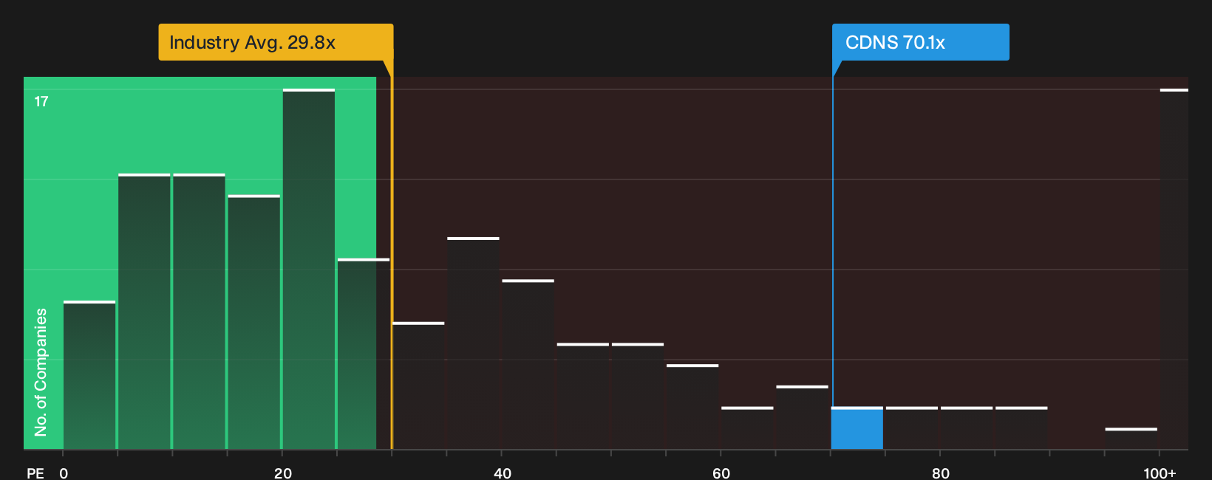Select the tallest green bar at PE 20–25
Screen dimensions: 1212x480
click(x=309, y=269)
